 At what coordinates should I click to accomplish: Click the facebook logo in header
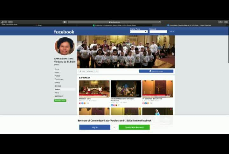coord(64,32)
